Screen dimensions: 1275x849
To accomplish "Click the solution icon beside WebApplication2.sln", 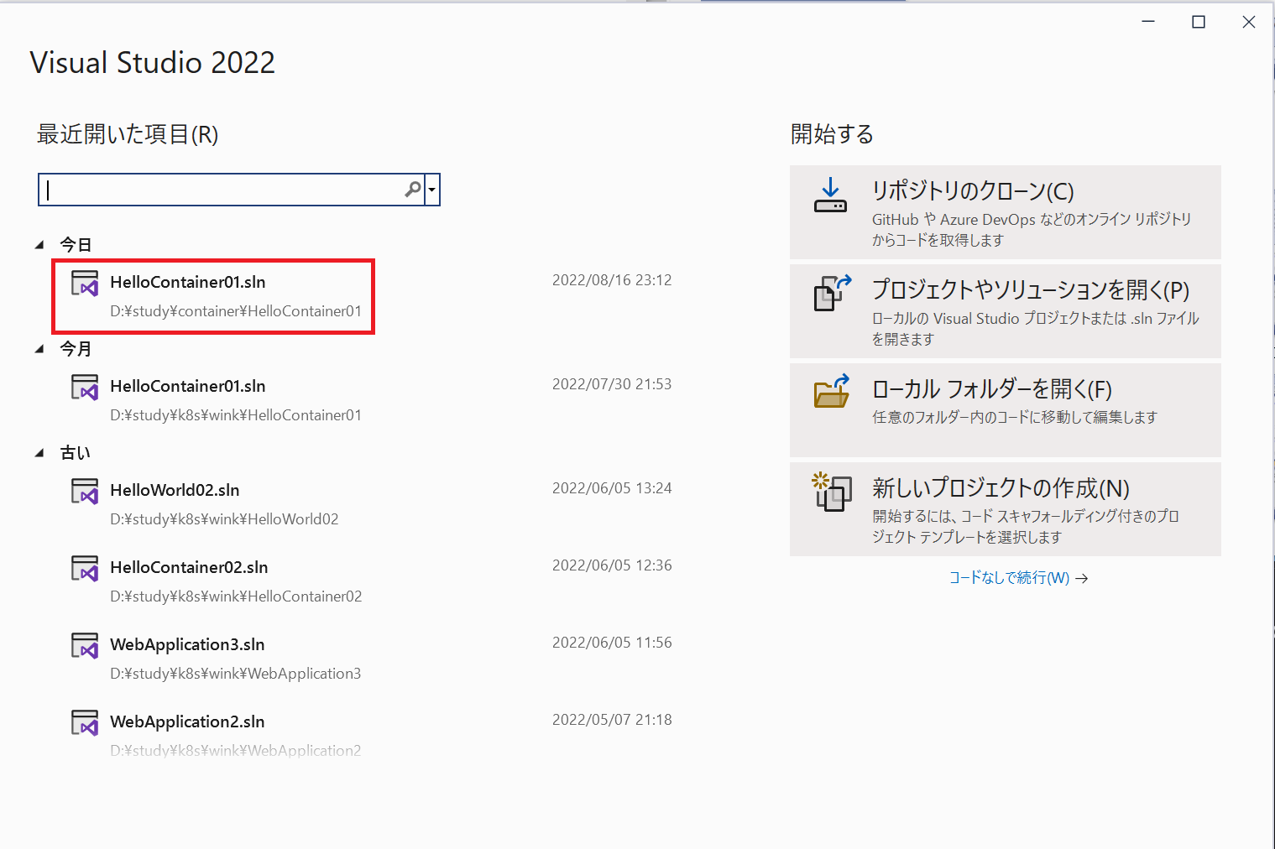I will coord(85,723).
